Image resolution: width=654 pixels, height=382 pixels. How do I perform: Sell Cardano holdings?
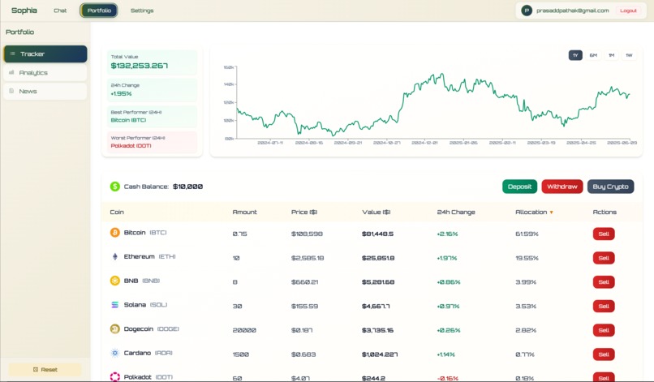coord(604,354)
